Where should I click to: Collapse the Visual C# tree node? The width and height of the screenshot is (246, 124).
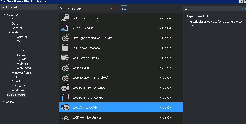[x=4, y=15]
